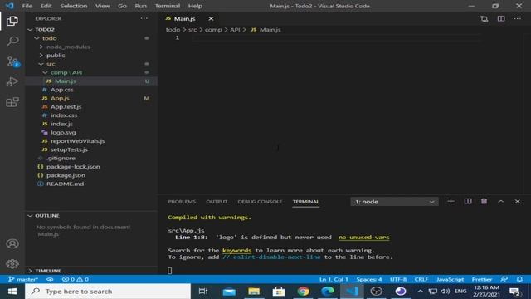Viewport: 531px width, 299px height.
Task: Open the Extensions view
Action: point(12,102)
